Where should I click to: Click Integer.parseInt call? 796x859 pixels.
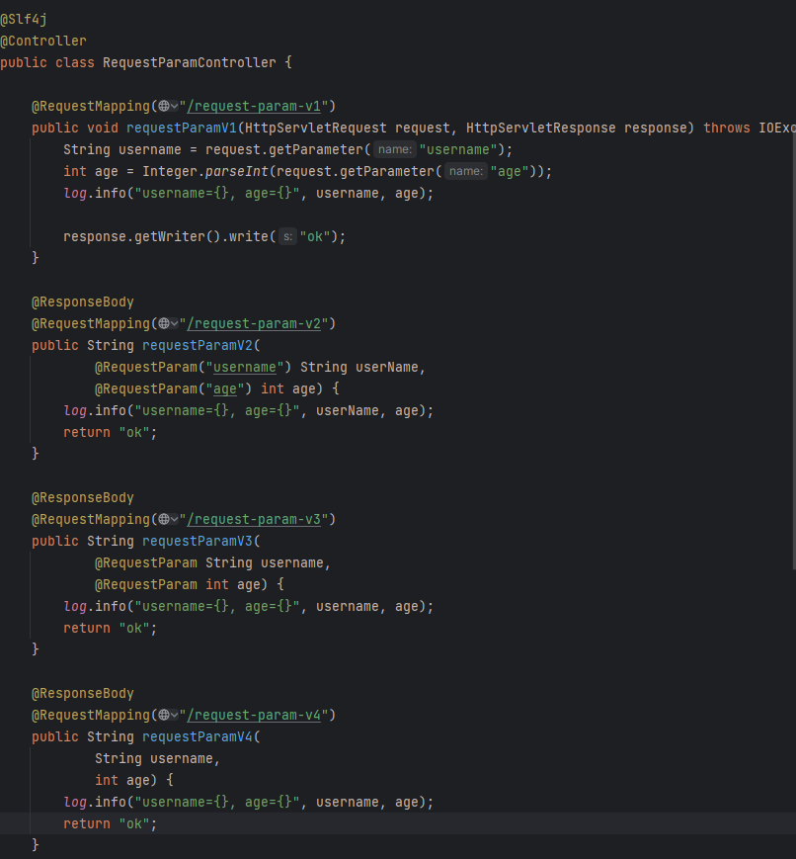pyautogui.click(x=205, y=171)
